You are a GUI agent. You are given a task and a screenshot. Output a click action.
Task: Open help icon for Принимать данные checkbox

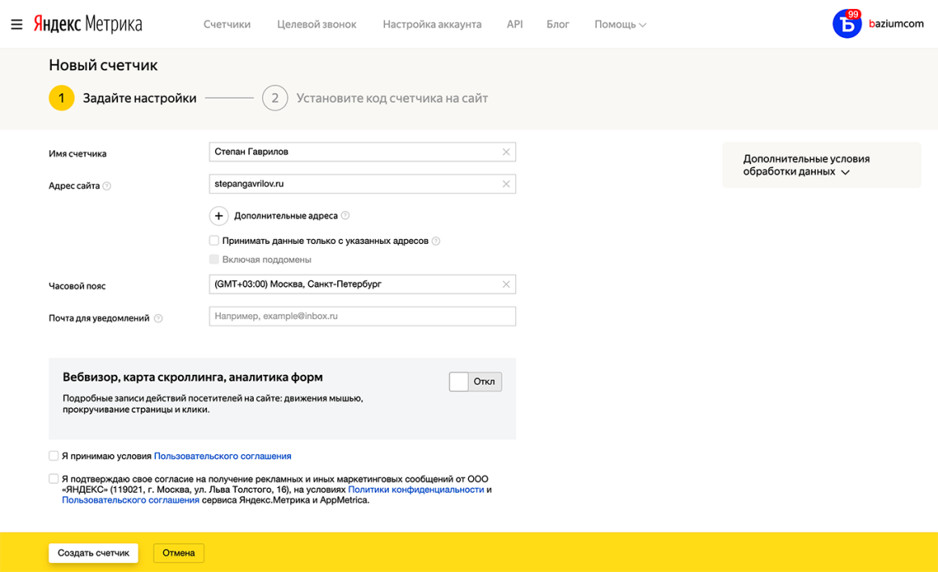click(x=436, y=241)
